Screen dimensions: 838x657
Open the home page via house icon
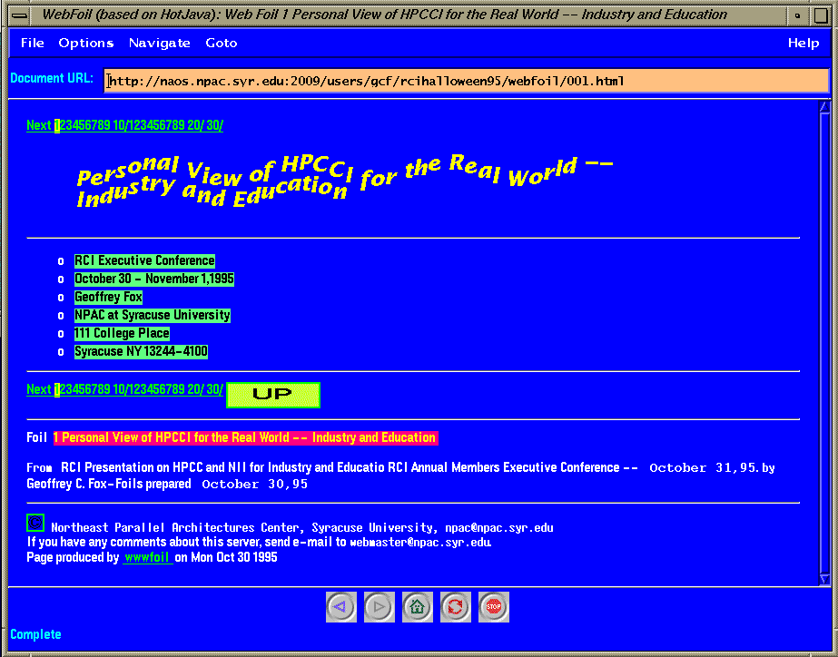(x=418, y=607)
